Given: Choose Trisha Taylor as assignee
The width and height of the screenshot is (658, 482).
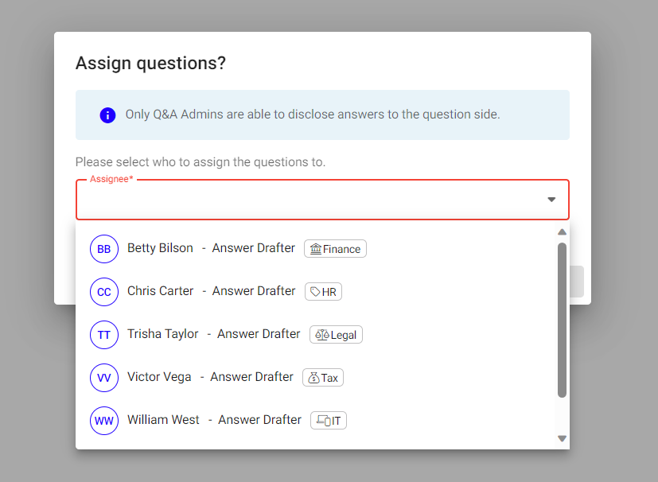Looking at the screenshot, I should coord(315,335).
